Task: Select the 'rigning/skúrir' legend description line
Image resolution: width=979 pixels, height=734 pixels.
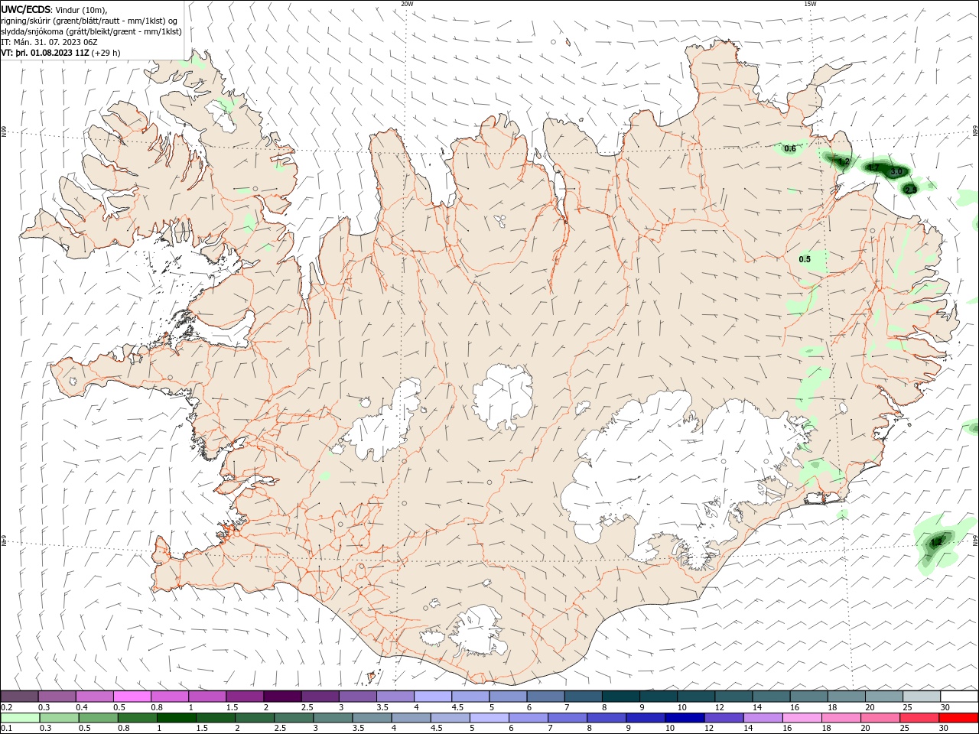Action: pos(90,21)
